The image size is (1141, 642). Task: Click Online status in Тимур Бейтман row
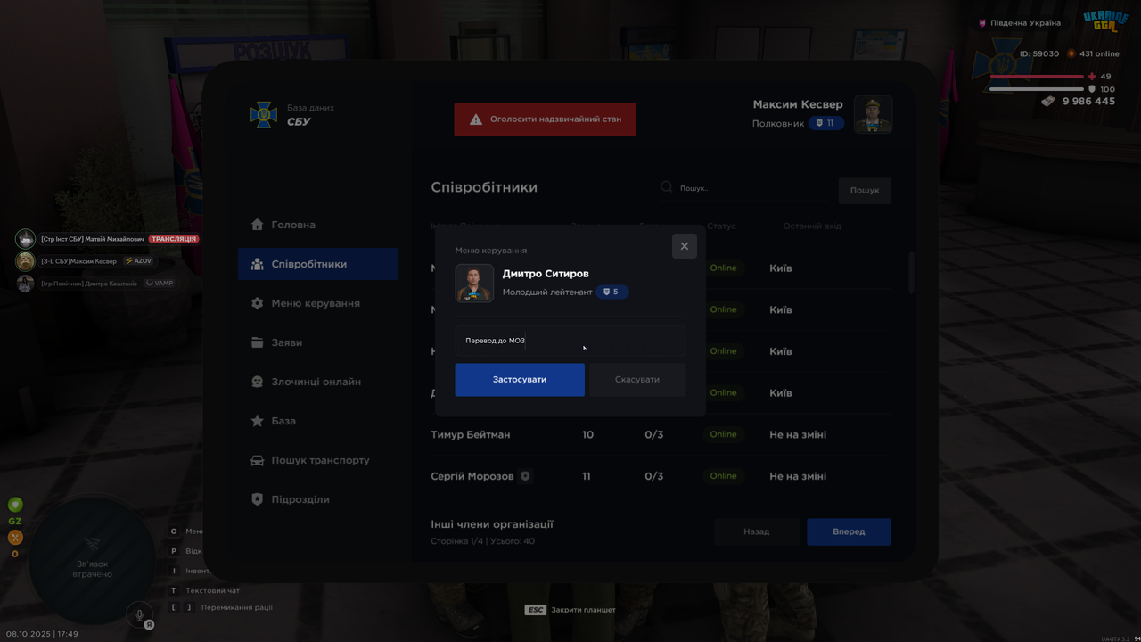click(x=723, y=434)
